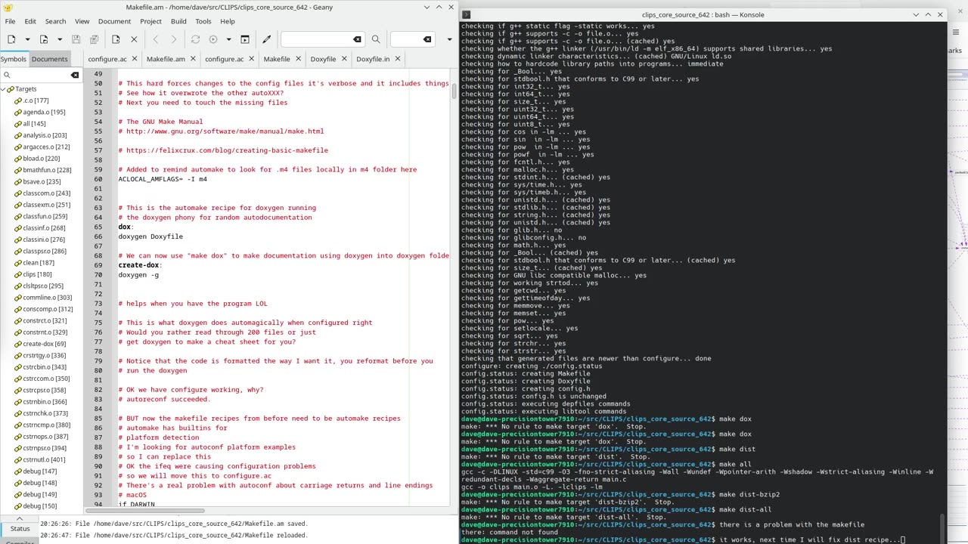Select the bload.o [220] target
The height and width of the screenshot is (544, 968).
point(41,159)
